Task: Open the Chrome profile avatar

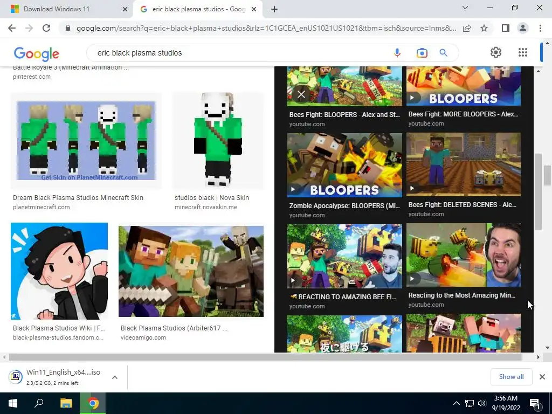Action: (x=523, y=28)
